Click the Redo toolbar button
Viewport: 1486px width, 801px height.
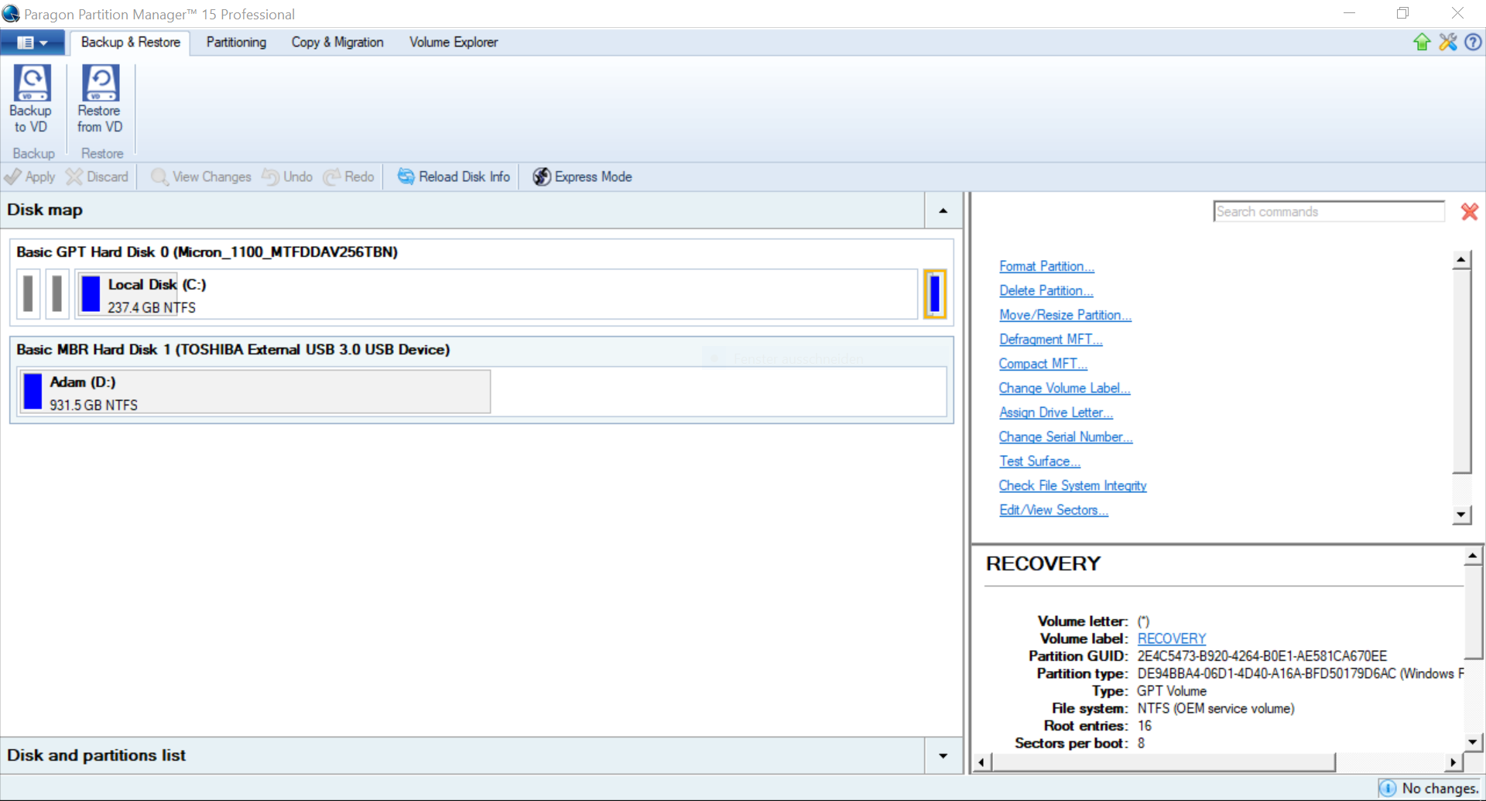point(349,177)
